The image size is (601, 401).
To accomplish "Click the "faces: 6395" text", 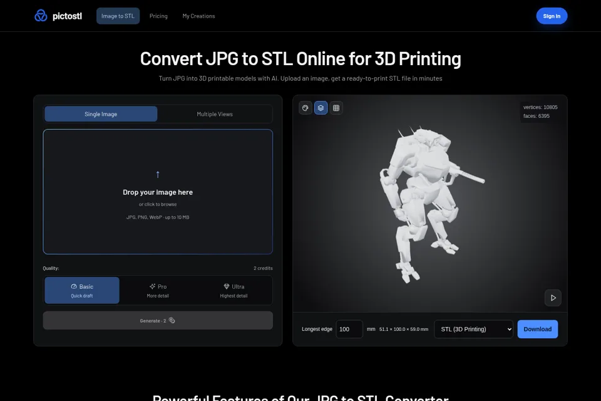I will [537, 116].
